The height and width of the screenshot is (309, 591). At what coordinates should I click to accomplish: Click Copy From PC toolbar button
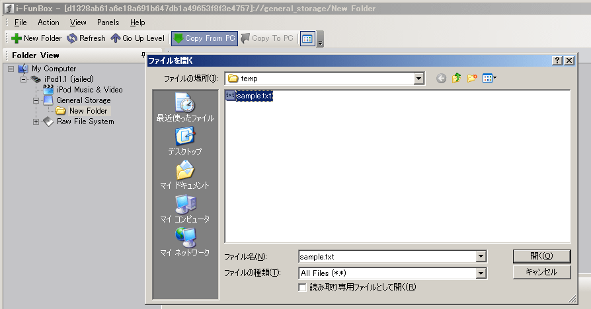[204, 38]
